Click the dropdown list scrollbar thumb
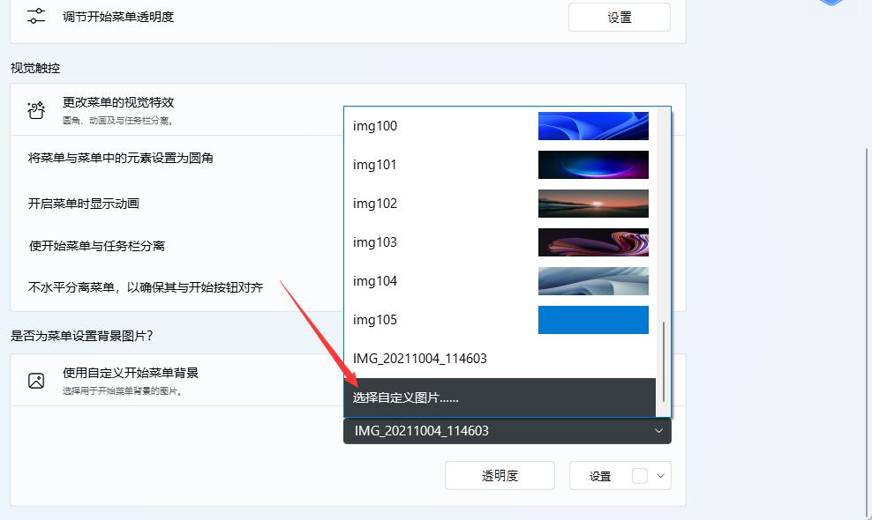872x520 pixels. click(664, 361)
